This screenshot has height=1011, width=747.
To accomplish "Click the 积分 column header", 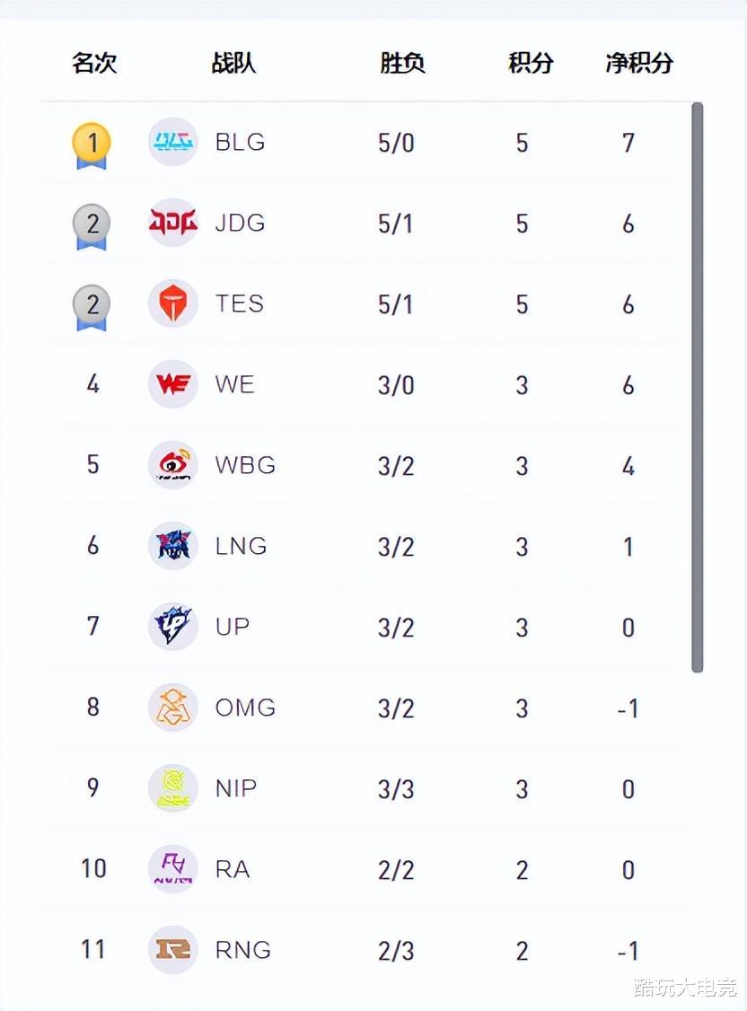I will click(531, 63).
